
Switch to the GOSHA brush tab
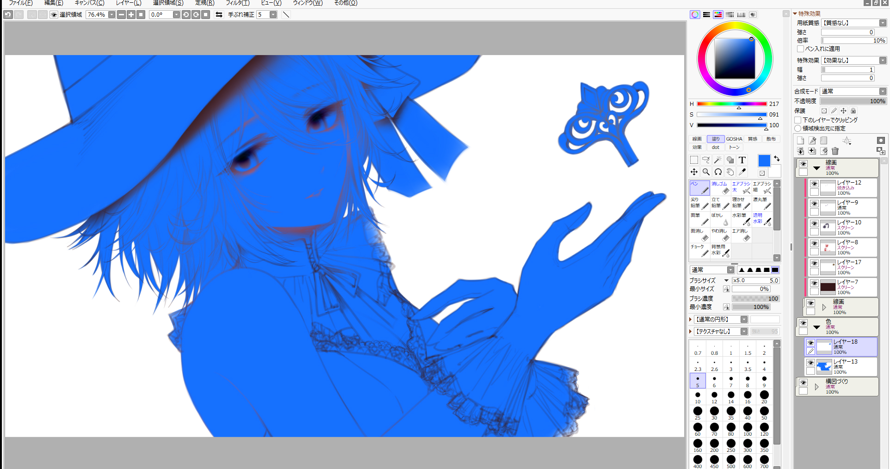pyautogui.click(x=734, y=139)
